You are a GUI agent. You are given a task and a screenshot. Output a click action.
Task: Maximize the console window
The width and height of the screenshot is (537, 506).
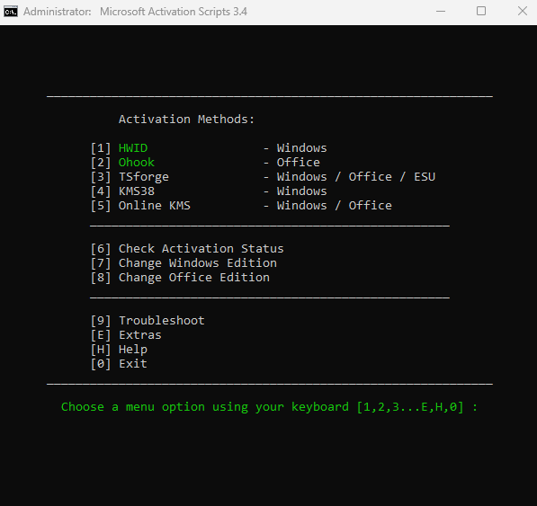coord(481,12)
